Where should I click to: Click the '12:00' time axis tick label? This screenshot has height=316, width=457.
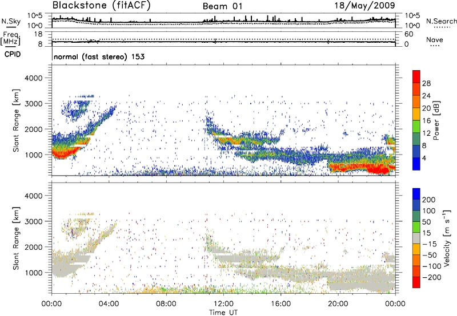pyautogui.click(x=223, y=304)
